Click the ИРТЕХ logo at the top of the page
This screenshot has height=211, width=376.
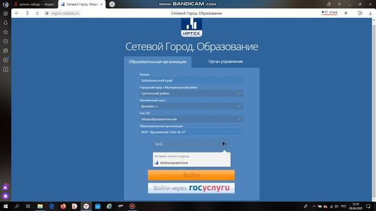[192, 28]
